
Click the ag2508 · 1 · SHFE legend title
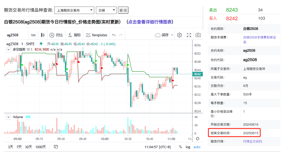(20, 44)
